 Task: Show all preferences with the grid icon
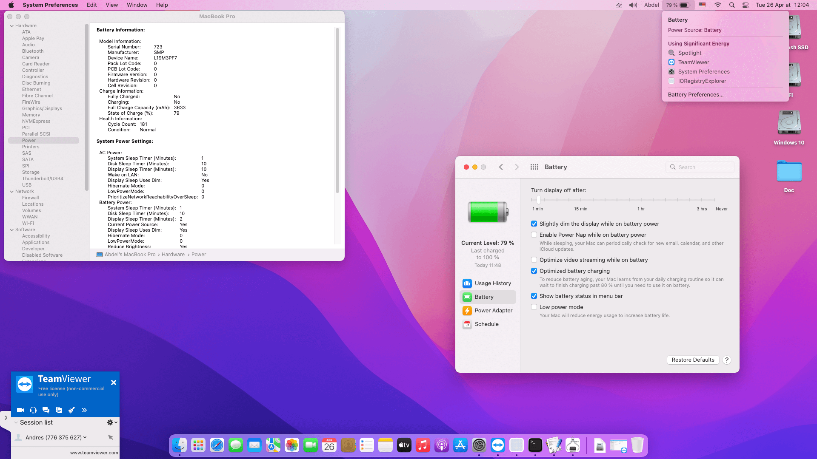pos(534,167)
